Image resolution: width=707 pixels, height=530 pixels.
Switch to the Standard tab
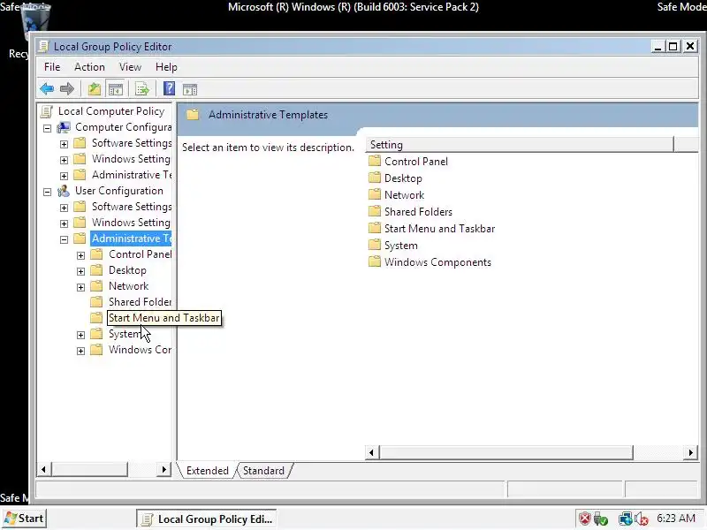pos(263,471)
